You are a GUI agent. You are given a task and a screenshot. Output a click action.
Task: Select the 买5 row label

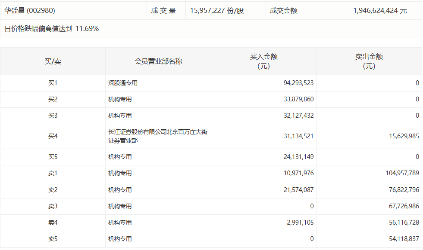[x=53, y=157]
